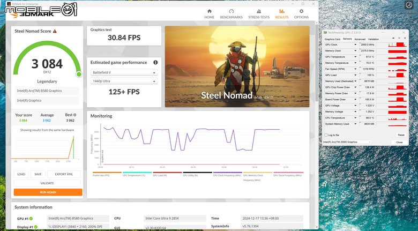Click the info icon beside Best score
This screenshot has height=231, width=418.
point(75,115)
